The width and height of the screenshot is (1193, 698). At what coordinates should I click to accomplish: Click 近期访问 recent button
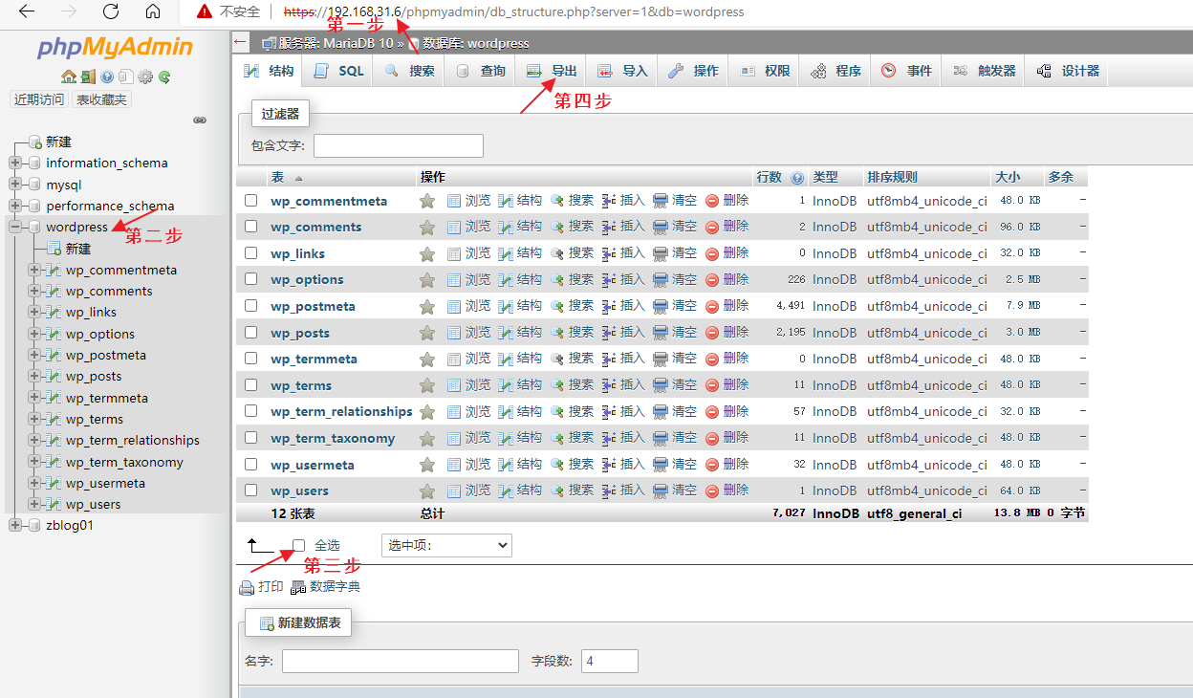(x=39, y=99)
